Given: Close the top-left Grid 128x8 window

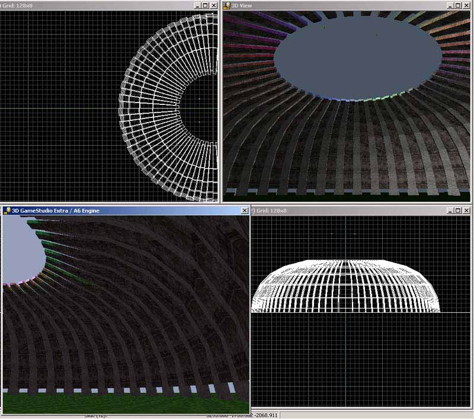Looking at the screenshot, I should click(214, 5).
